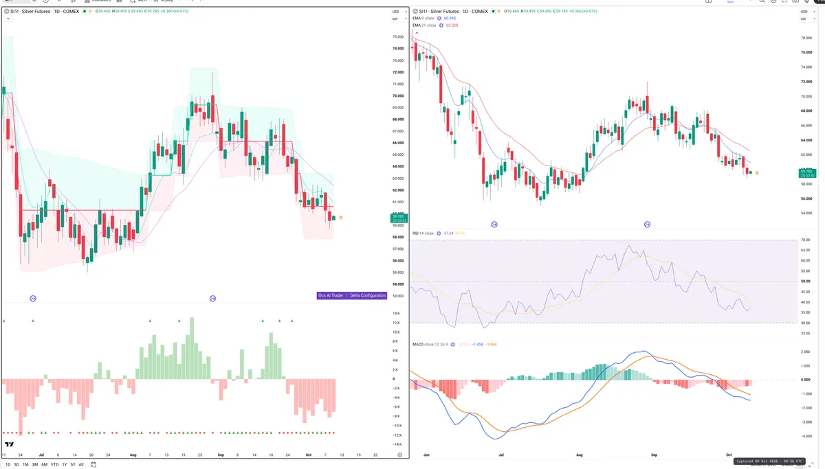Open second event marker below right price chart
This screenshot has height=469, width=825.
coord(647,225)
